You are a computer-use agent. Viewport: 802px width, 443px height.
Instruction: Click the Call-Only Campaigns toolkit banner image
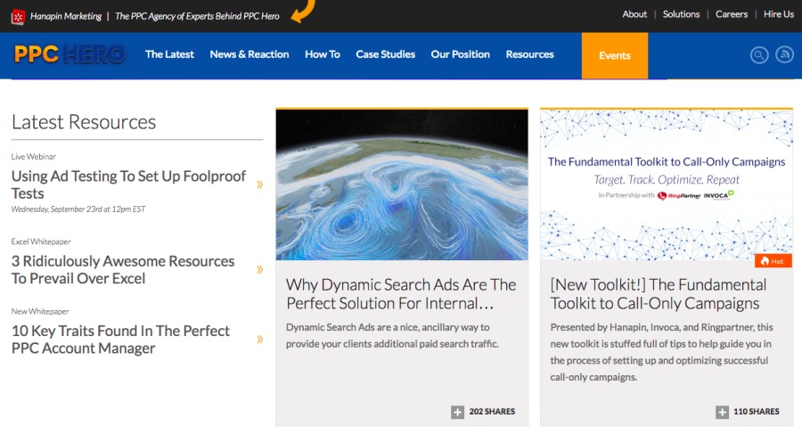(x=667, y=185)
